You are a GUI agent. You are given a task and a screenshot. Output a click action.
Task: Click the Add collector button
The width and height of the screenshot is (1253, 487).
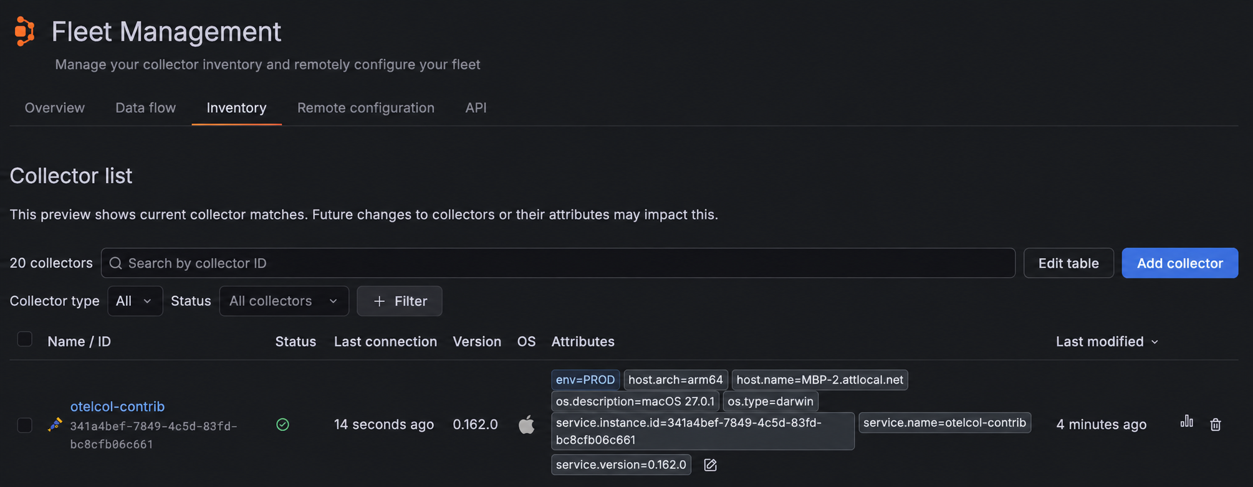[x=1179, y=263]
